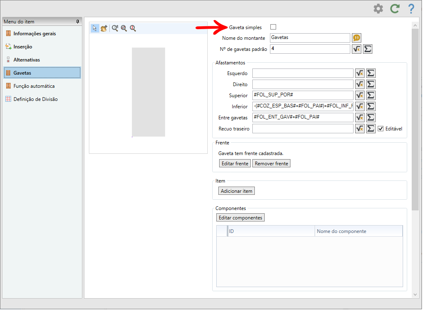The width and height of the screenshot is (424, 315).
Task: Open Definição de Divisão section
Action: click(x=42, y=99)
